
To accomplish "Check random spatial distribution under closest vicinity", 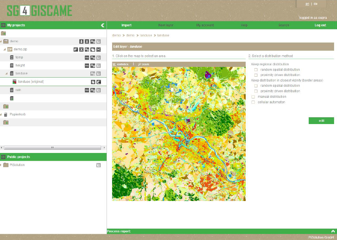I will pyautogui.click(x=256, y=86).
